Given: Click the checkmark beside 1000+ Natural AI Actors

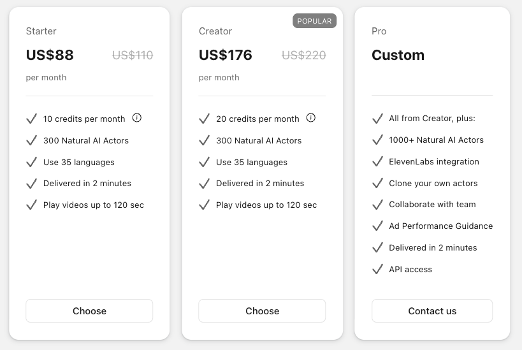Looking at the screenshot, I should point(377,140).
